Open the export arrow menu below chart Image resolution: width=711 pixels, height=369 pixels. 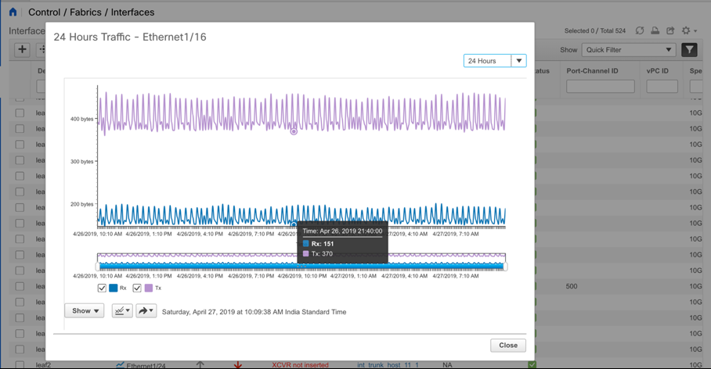[x=146, y=311]
